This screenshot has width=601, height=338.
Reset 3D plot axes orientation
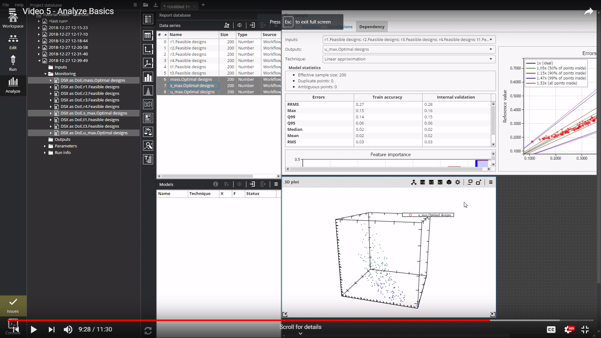[x=414, y=182]
